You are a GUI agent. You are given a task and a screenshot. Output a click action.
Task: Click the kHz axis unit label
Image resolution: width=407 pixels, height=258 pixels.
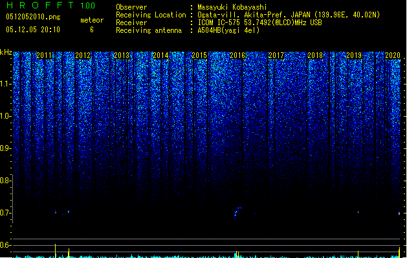pos(6,52)
